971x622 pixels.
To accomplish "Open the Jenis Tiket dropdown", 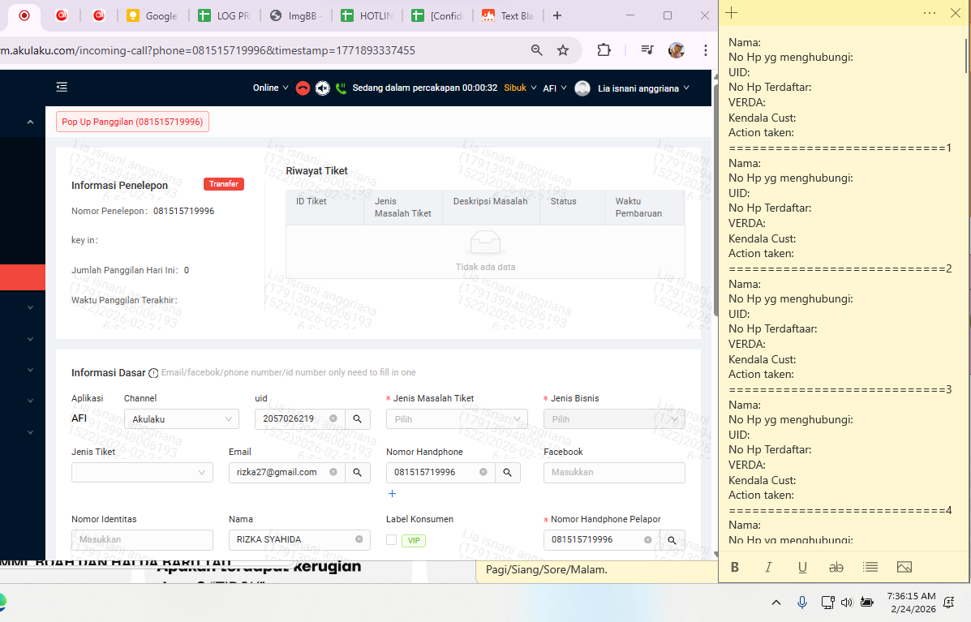I will pyautogui.click(x=142, y=472).
